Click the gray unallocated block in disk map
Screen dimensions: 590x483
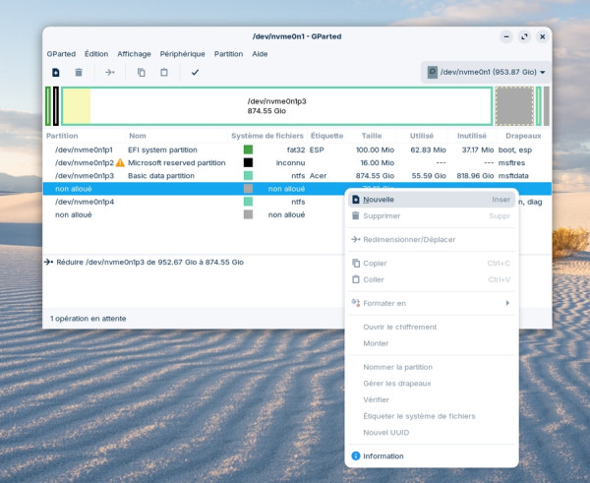514,106
